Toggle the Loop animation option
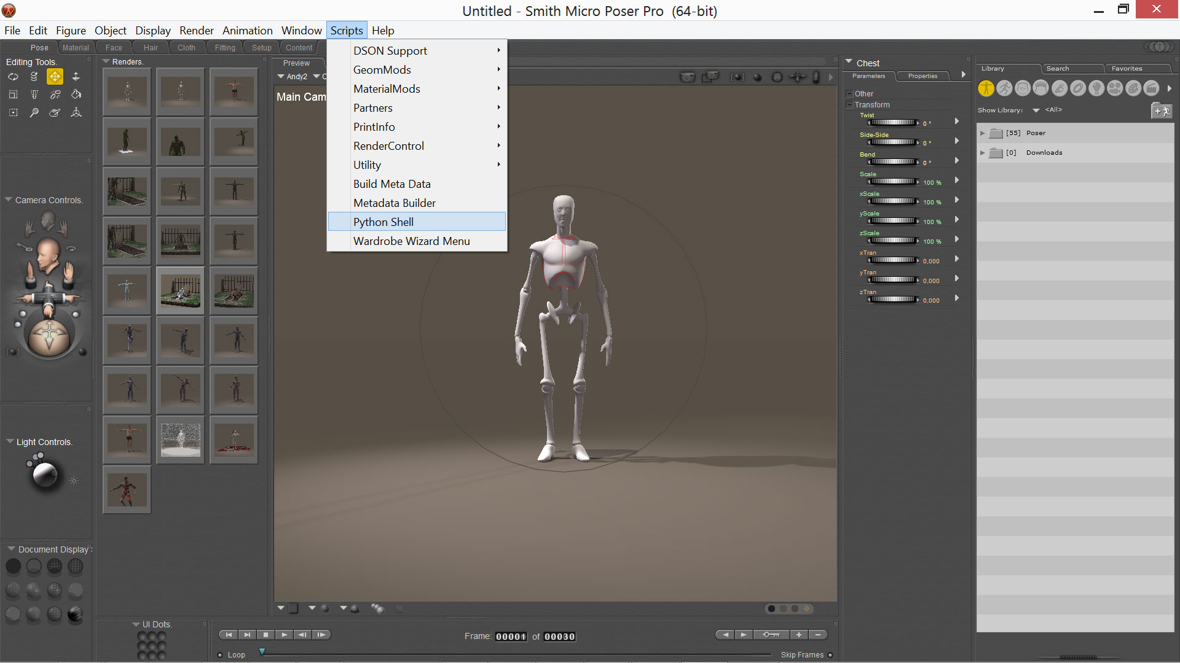 pos(221,655)
